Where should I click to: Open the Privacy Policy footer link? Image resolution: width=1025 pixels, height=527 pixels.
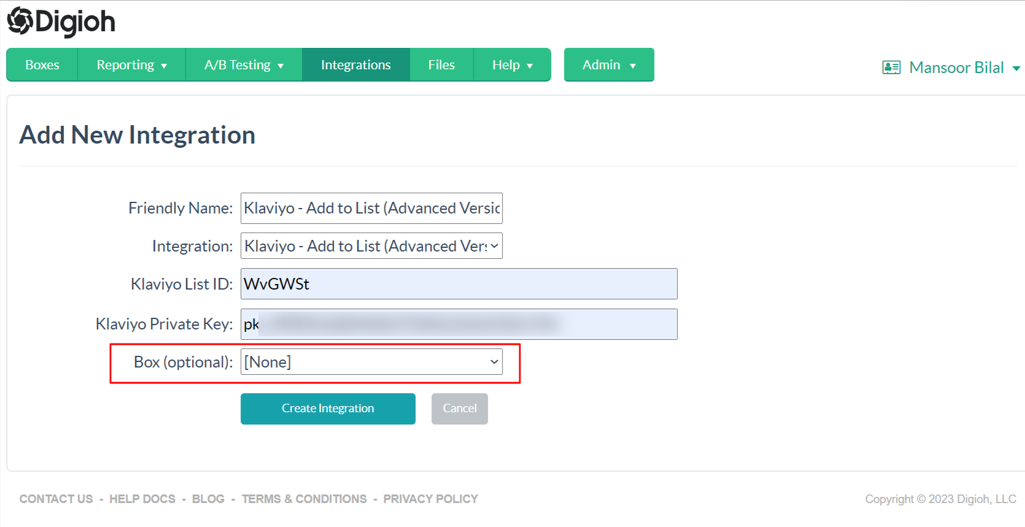pyautogui.click(x=431, y=499)
